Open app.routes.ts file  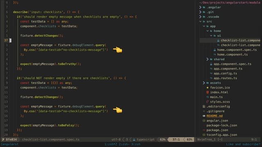click(225, 78)
